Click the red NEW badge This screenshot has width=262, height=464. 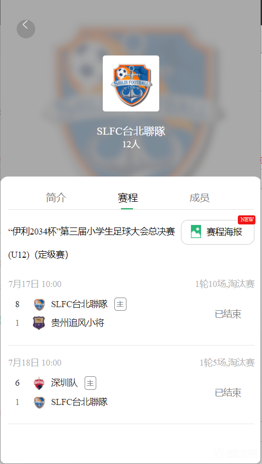click(246, 219)
